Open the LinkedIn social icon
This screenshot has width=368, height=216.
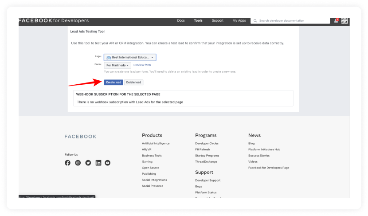[x=98, y=163]
